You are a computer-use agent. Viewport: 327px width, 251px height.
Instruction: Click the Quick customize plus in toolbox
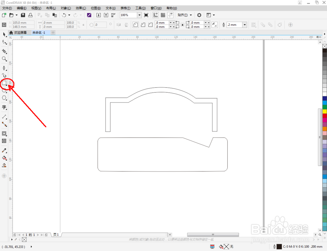point(4,176)
